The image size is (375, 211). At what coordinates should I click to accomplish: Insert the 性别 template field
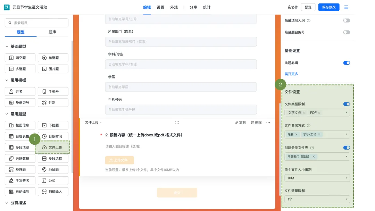coord(53,102)
